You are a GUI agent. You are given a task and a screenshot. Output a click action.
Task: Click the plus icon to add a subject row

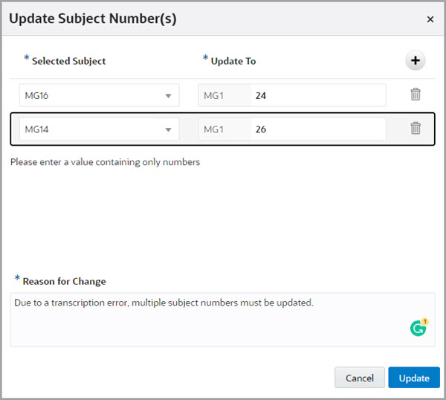pyautogui.click(x=416, y=61)
